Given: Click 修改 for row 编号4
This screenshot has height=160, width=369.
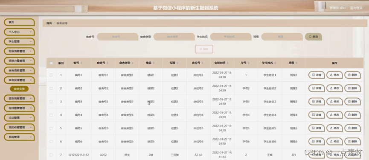Looking at the screenshot, I should pos(334,115).
